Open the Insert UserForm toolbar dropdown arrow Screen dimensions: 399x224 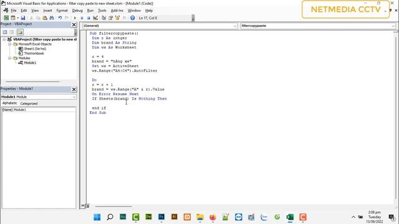[18, 18]
